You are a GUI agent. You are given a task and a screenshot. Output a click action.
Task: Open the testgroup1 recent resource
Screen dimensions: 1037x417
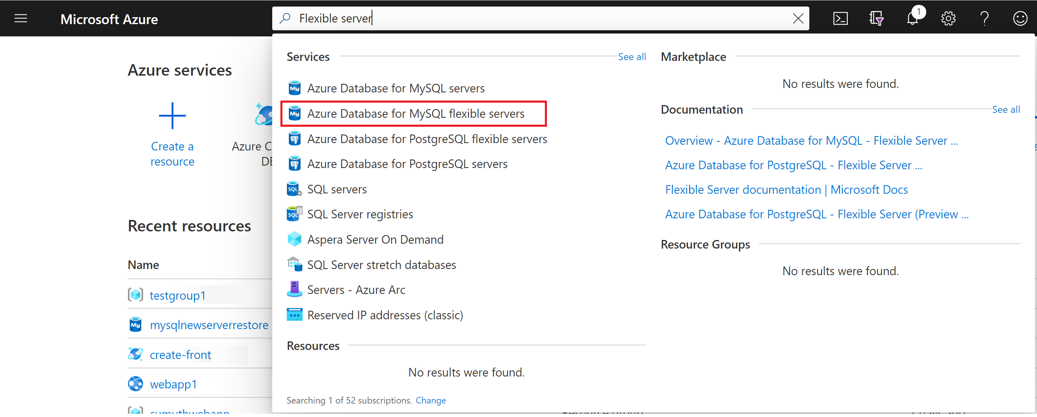point(177,295)
